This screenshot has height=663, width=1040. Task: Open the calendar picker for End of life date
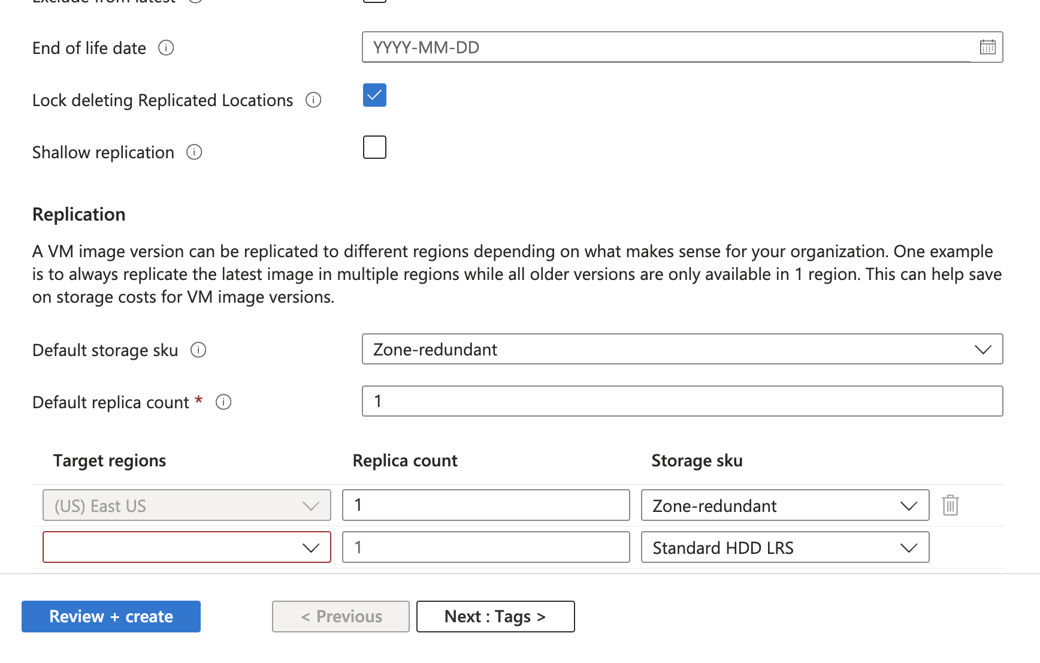pos(987,47)
